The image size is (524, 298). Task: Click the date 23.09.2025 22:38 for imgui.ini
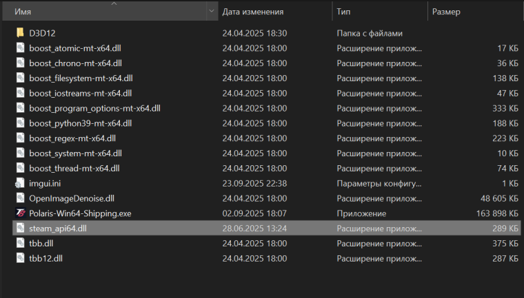254,184
